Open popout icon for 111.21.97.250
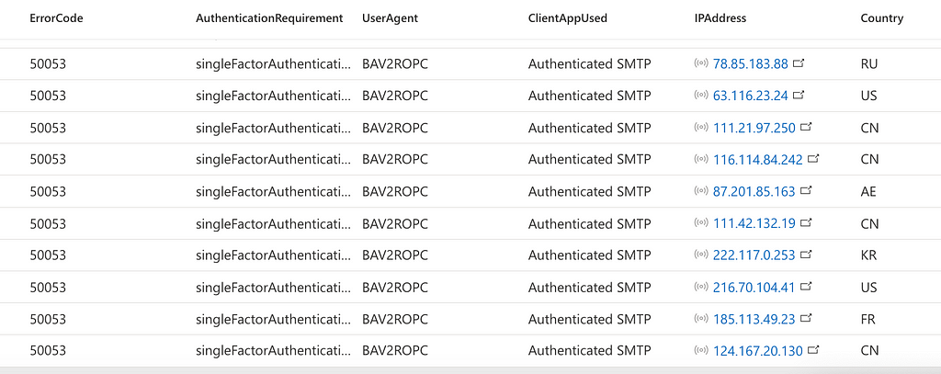The height and width of the screenshot is (374, 941). pyautogui.click(x=807, y=127)
